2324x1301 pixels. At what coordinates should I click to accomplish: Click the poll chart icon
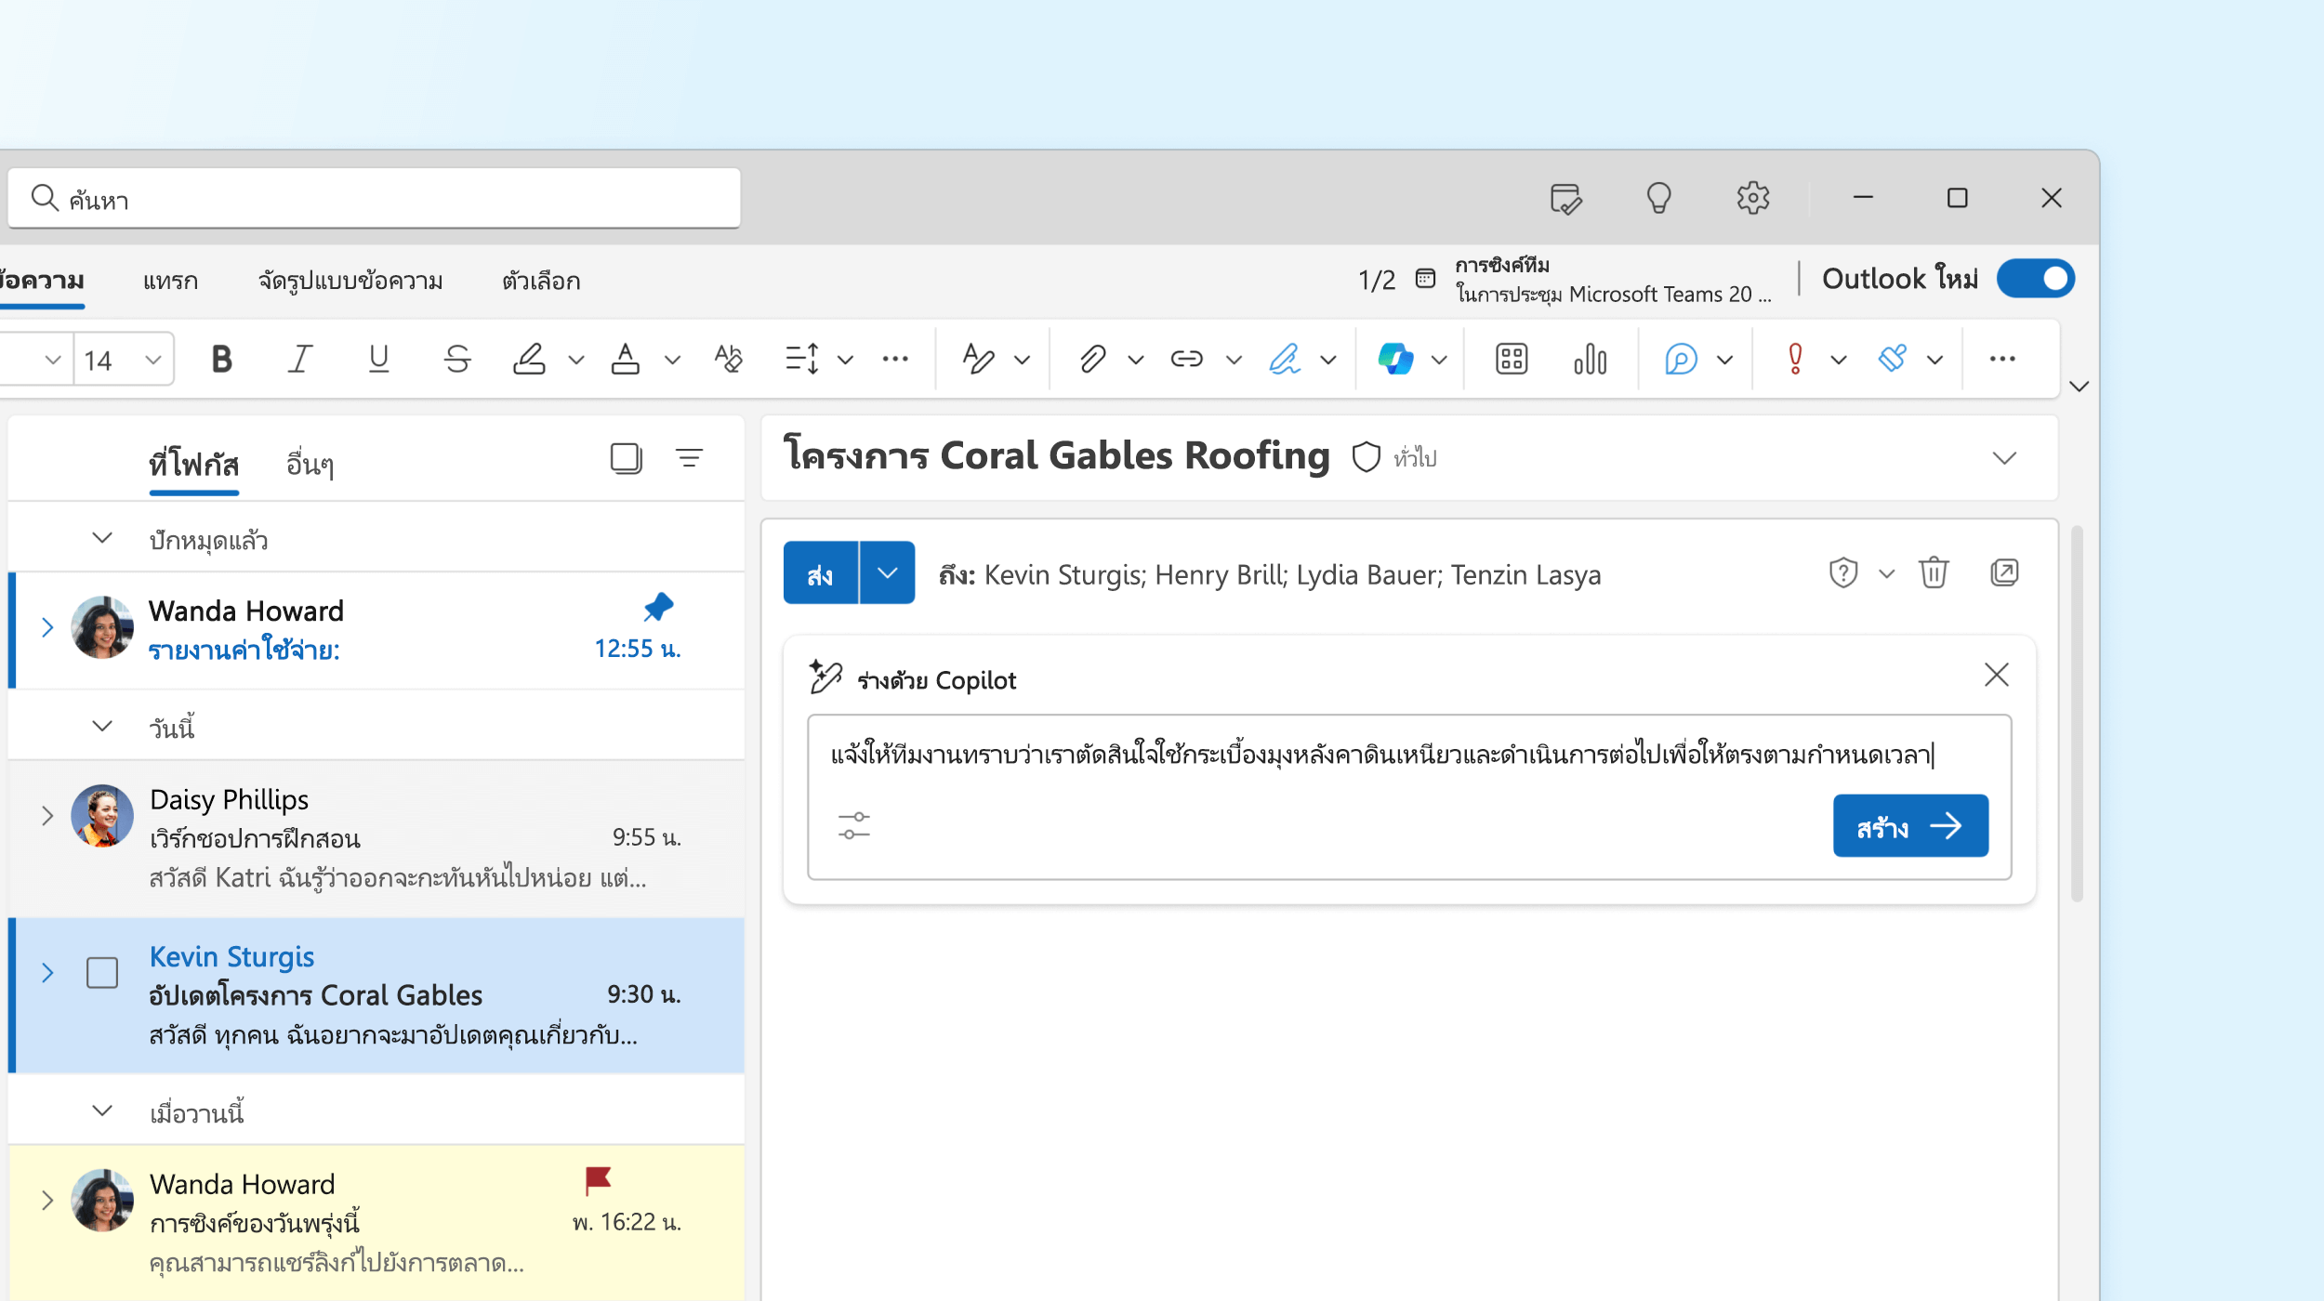(1591, 359)
